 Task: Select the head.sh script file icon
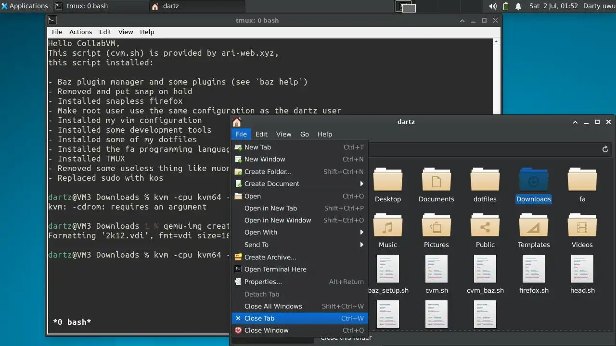pos(582,269)
